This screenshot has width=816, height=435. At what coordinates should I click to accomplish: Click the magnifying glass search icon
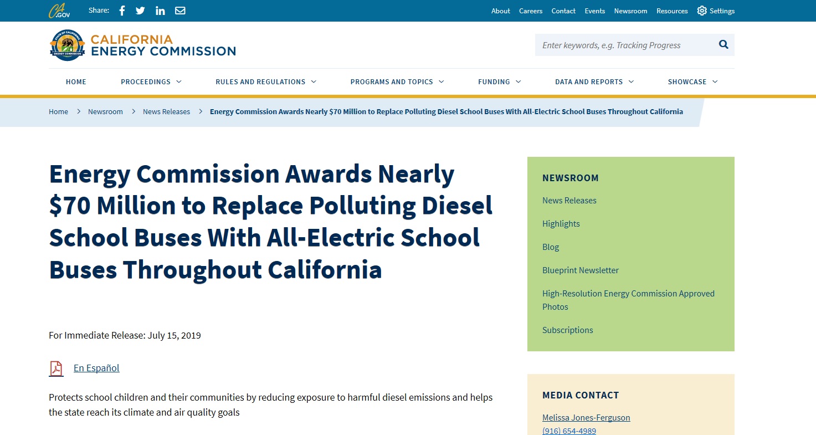point(723,45)
